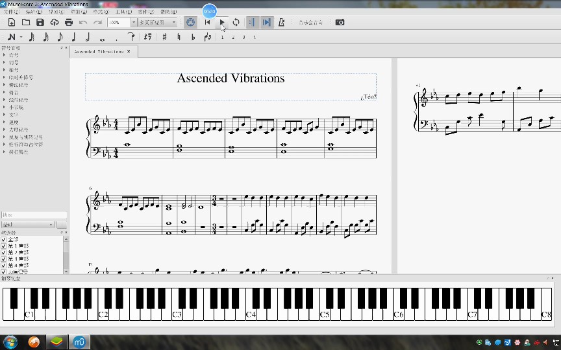Flip the note stem direction
Viewport: 561px width, 350px height.
(x=208, y=37)
